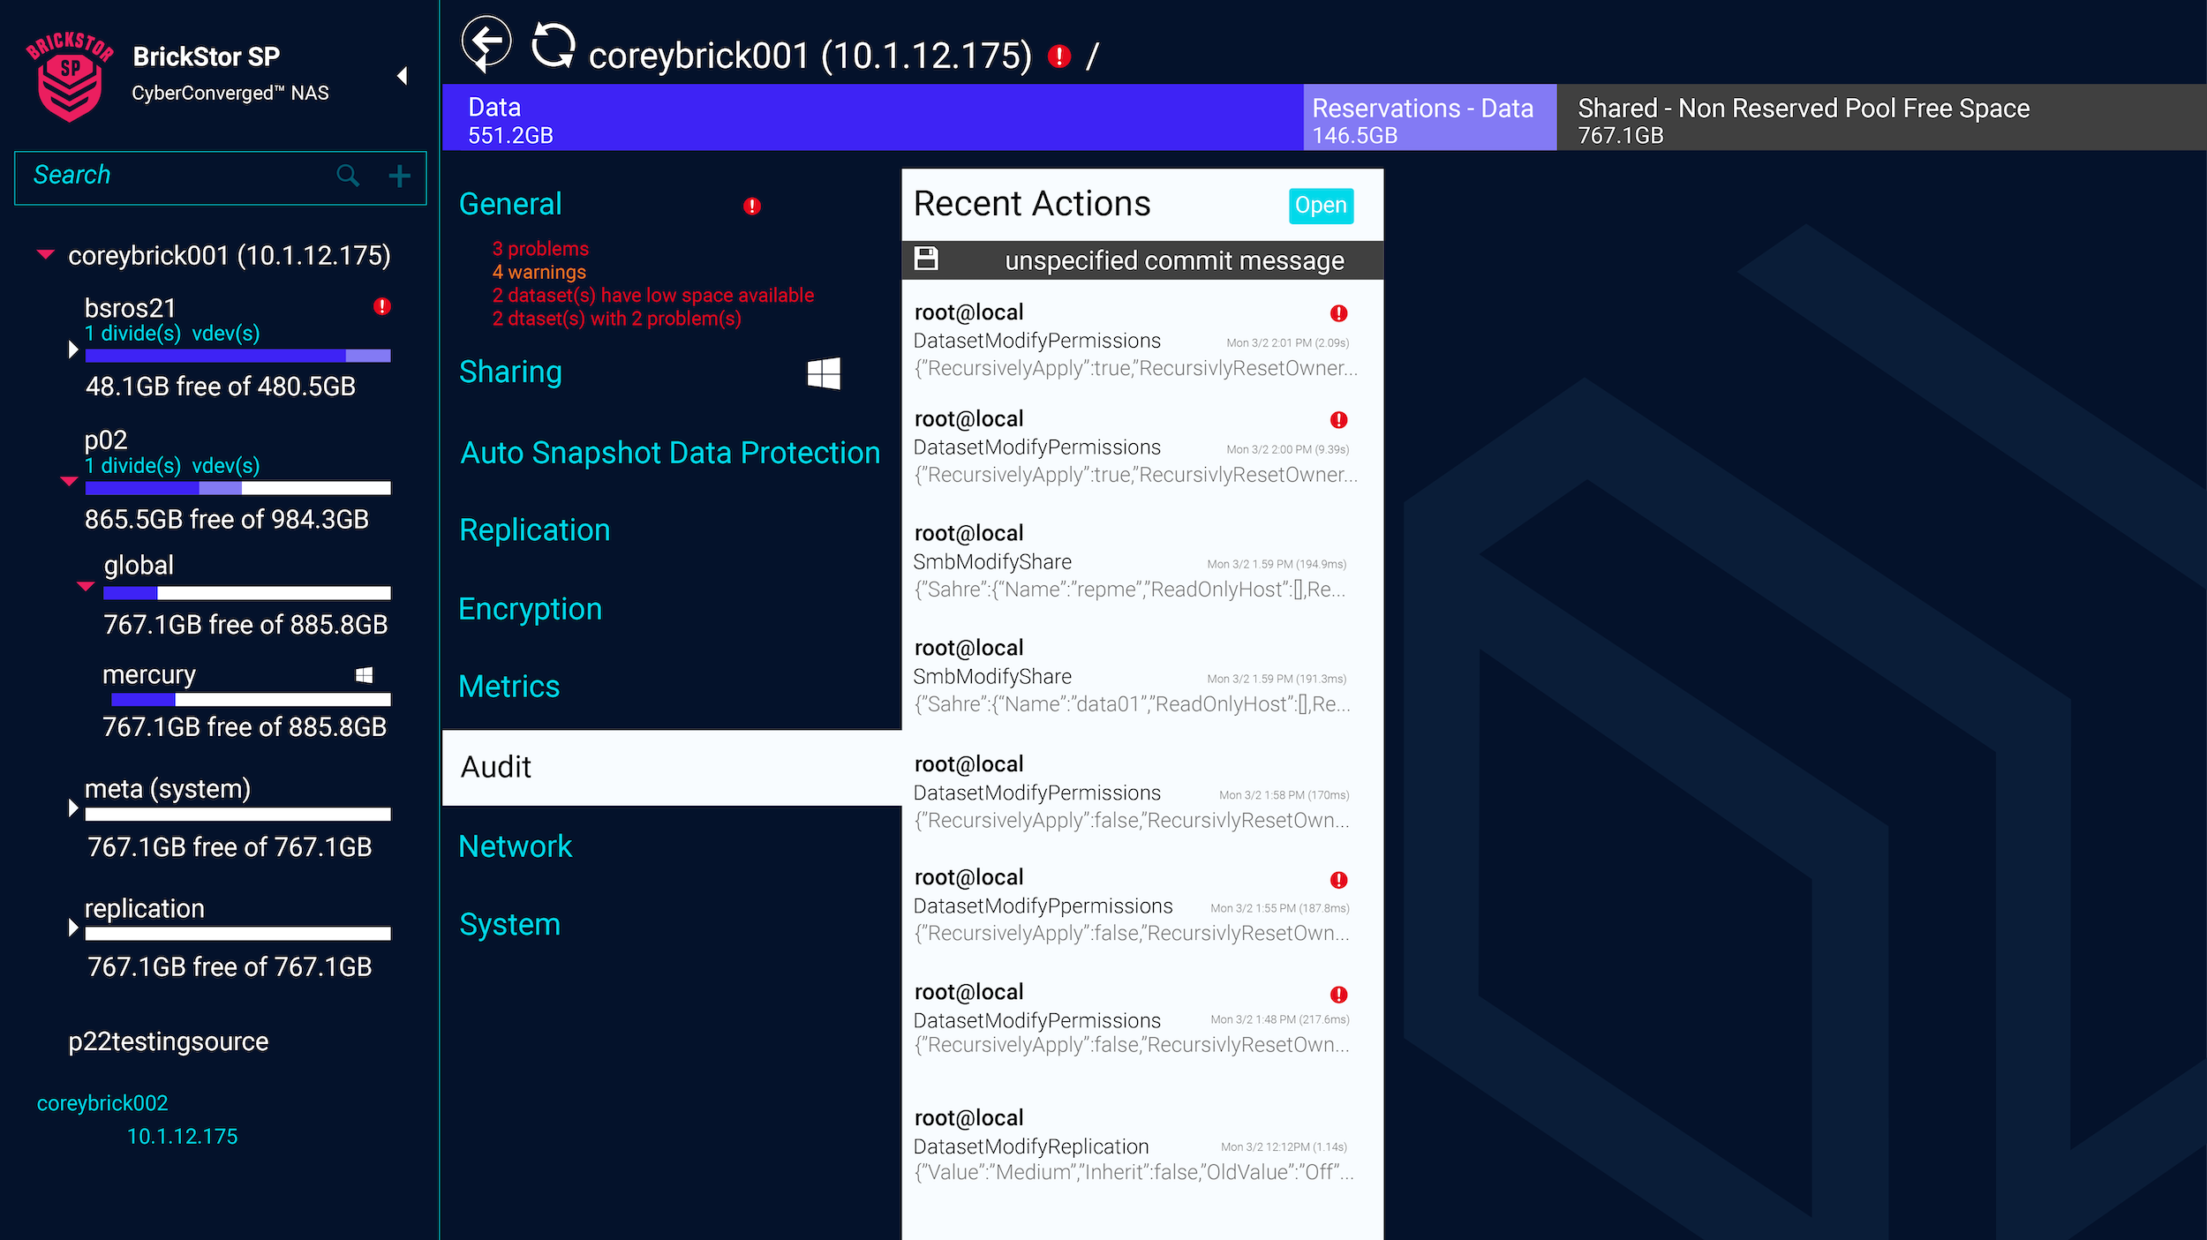The width and height of the screenshot is (2207, 1240).
Task: Click the red alert icon on bsros21
Action: [381, 306]
